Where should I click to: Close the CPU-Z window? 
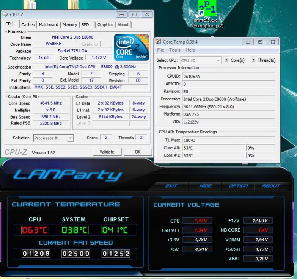147,15
